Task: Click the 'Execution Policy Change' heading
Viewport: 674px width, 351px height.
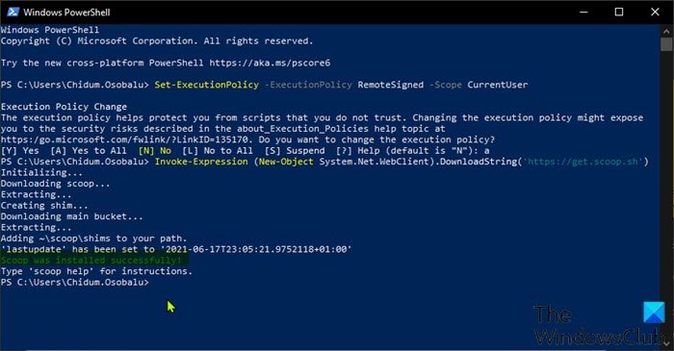Action: [x=64, y=107]
